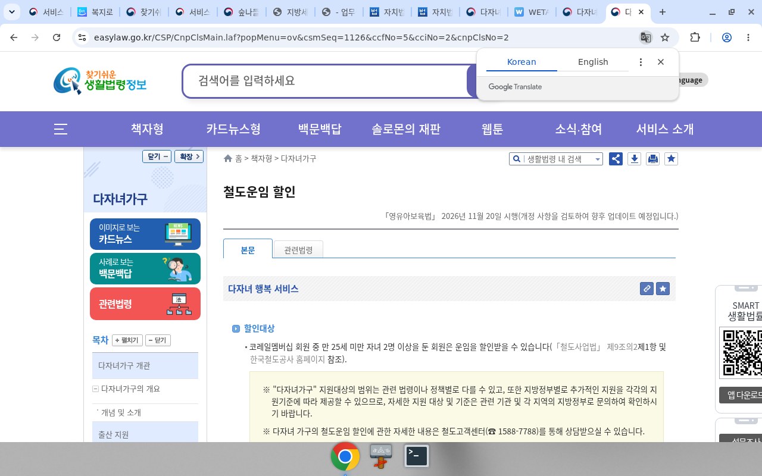Screen dimensions: 762x476
Task: Click the 백문백답 sidebar banner
Action: click(145, 268)
